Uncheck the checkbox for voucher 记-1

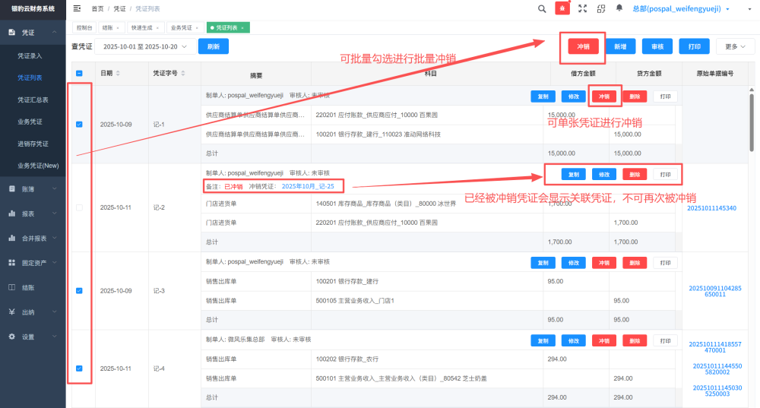coord(80,125)
